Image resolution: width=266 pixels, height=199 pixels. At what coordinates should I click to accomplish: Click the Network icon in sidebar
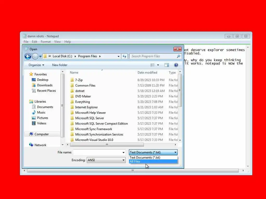click(31, 145)
